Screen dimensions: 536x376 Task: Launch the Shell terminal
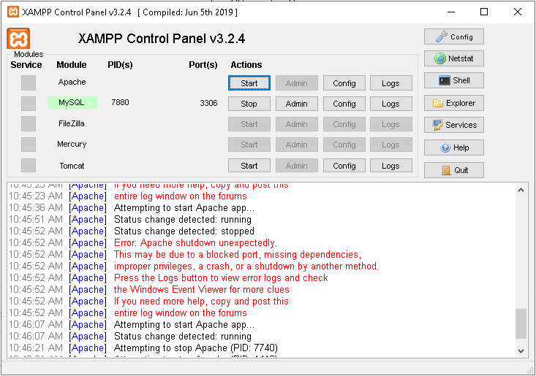coord(454,80)
